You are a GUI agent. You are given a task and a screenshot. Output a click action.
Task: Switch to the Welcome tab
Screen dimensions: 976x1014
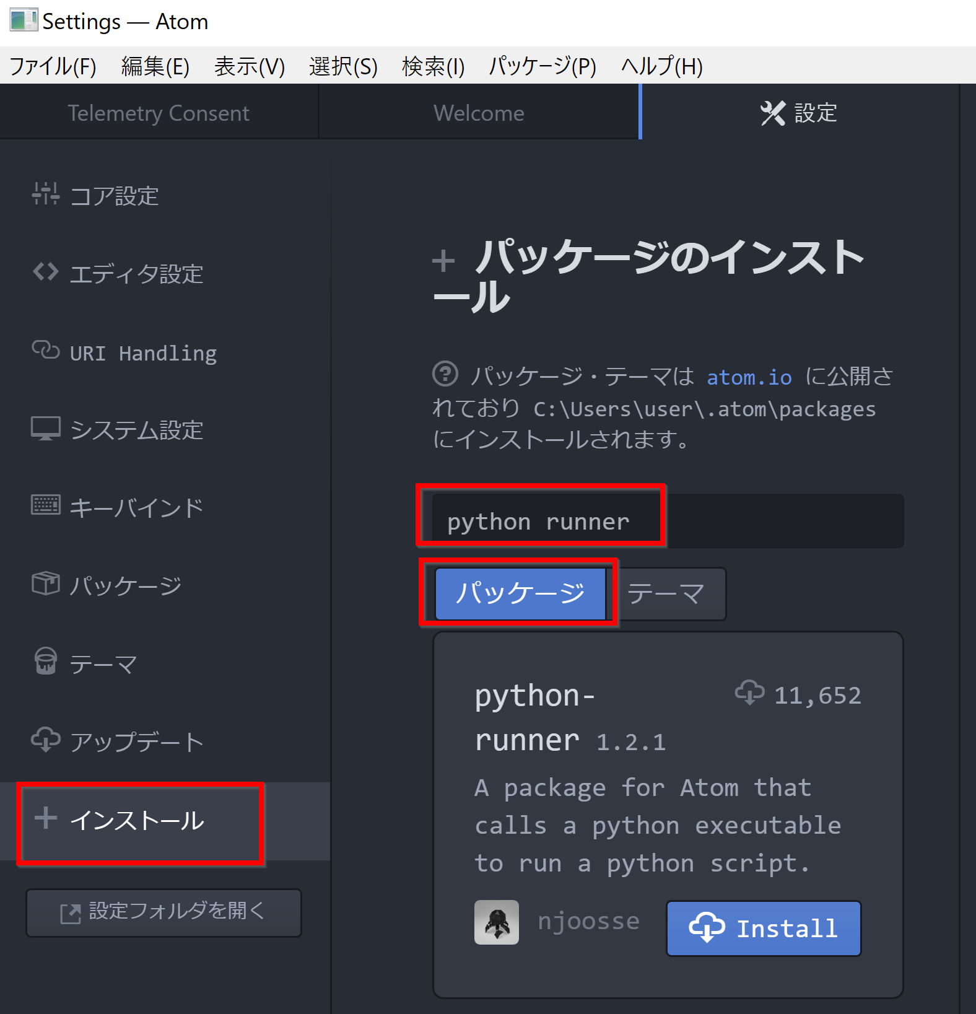point(479,113)
